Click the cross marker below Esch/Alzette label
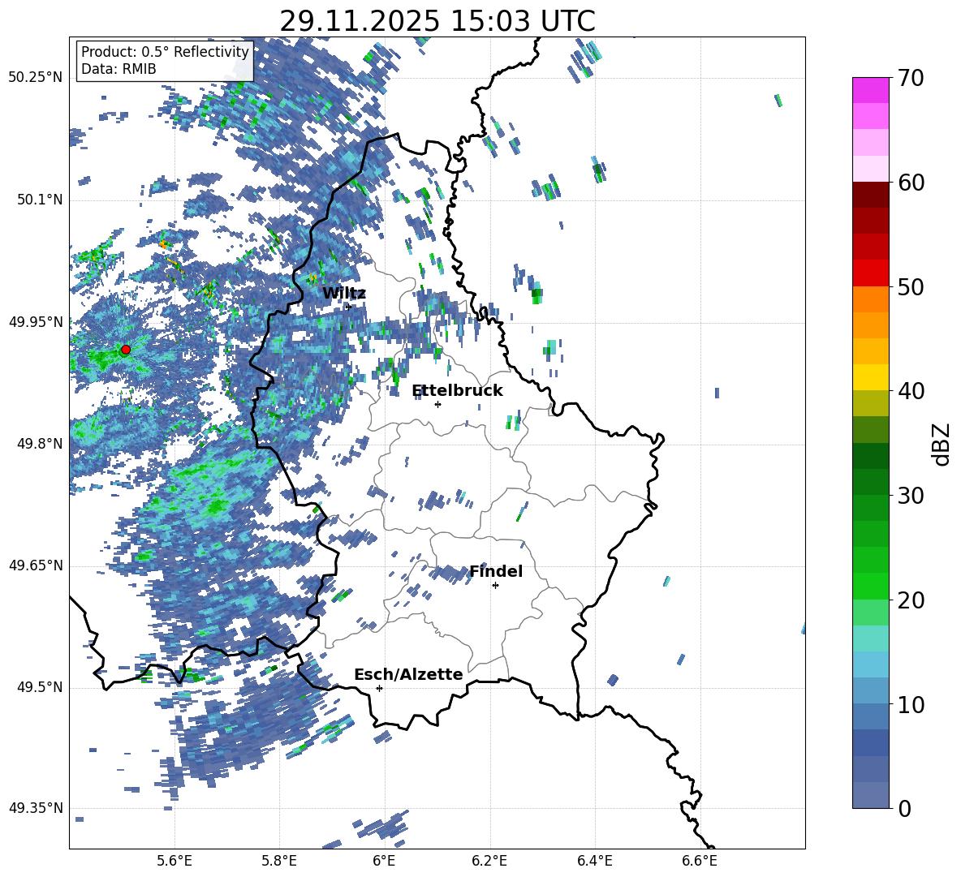This screenshot has height=877, width=961. coord(379,688)
